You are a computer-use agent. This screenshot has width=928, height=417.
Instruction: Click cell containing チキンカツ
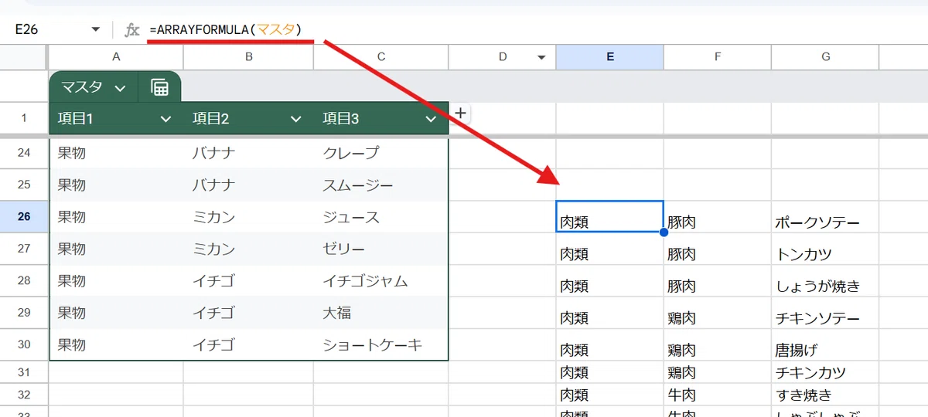pyautogui.click(x=825, y=372)
